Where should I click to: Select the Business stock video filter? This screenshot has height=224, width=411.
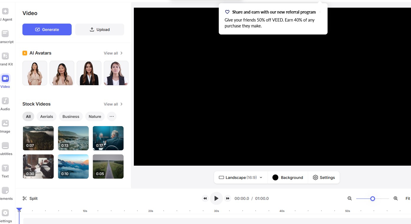point(71,116)
